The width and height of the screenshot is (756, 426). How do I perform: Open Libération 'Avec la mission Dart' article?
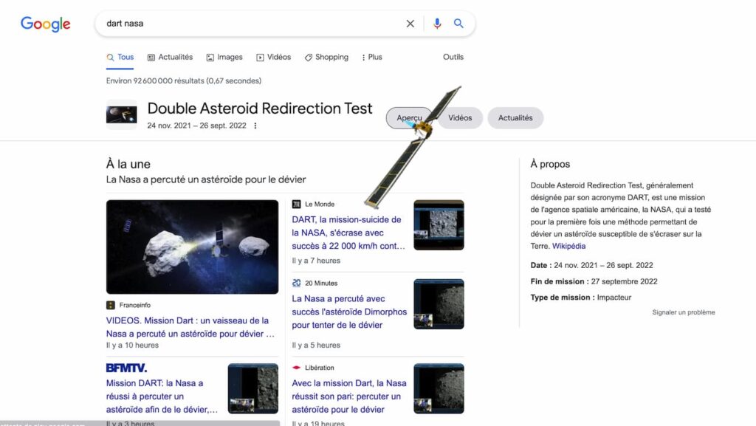[349, 396]
